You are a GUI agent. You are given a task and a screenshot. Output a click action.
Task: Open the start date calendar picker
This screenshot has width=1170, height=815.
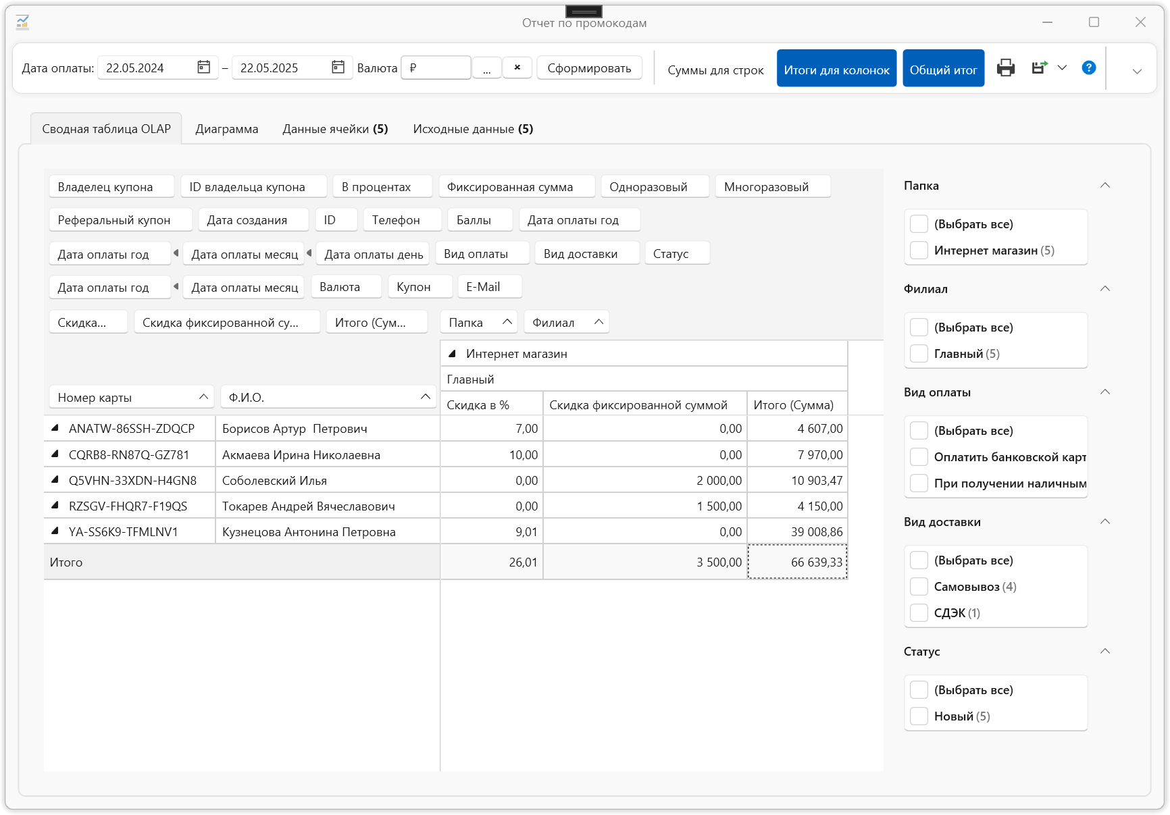point(203,67)
